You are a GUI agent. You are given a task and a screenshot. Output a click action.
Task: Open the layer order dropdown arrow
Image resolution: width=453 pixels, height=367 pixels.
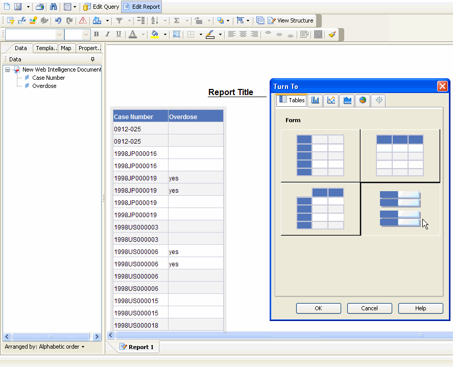click(228, 21)
